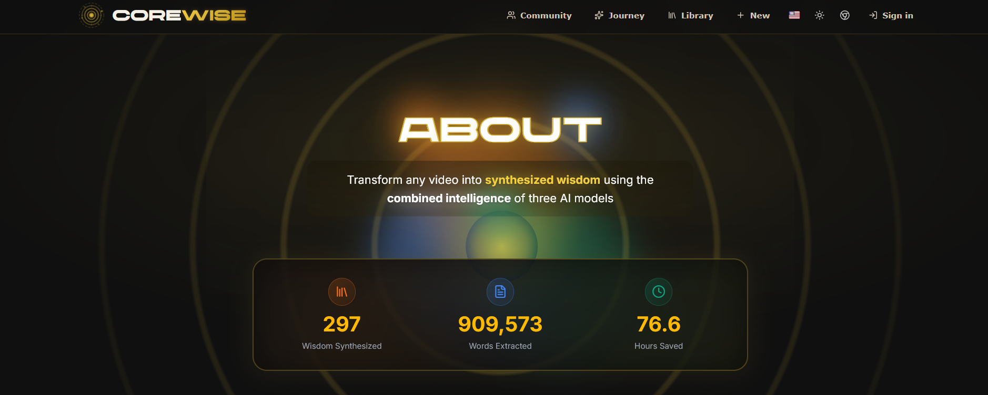Click the Chrome extension icon in navbar
988x395 pixels.
(845, 15)
